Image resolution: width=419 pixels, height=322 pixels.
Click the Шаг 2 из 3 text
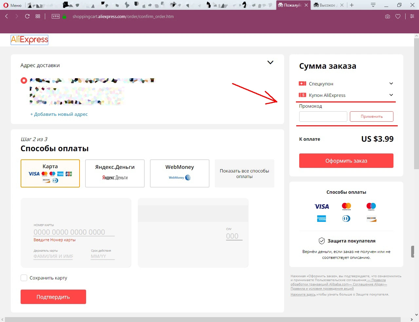(34, 139)
